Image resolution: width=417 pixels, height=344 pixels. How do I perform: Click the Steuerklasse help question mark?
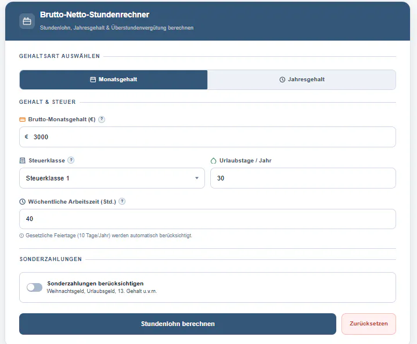pos(71,161)
